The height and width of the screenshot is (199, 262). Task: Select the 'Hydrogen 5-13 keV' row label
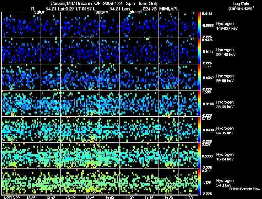coord(225,183)
